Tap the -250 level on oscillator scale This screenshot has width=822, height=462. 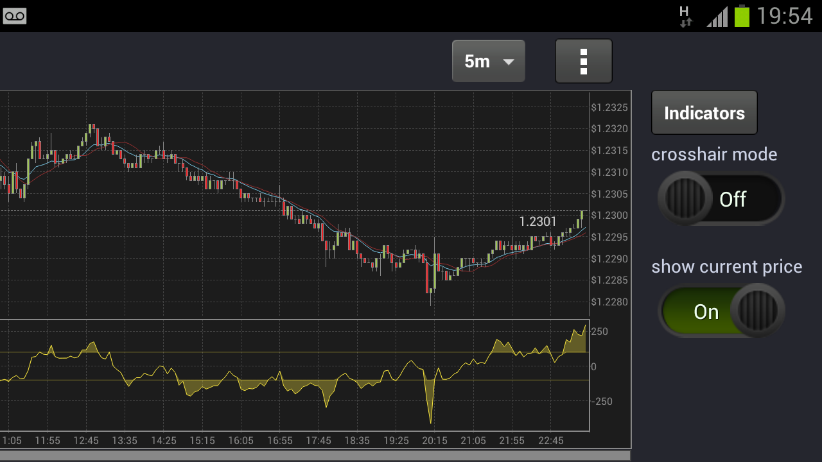[x=601, y=402]
